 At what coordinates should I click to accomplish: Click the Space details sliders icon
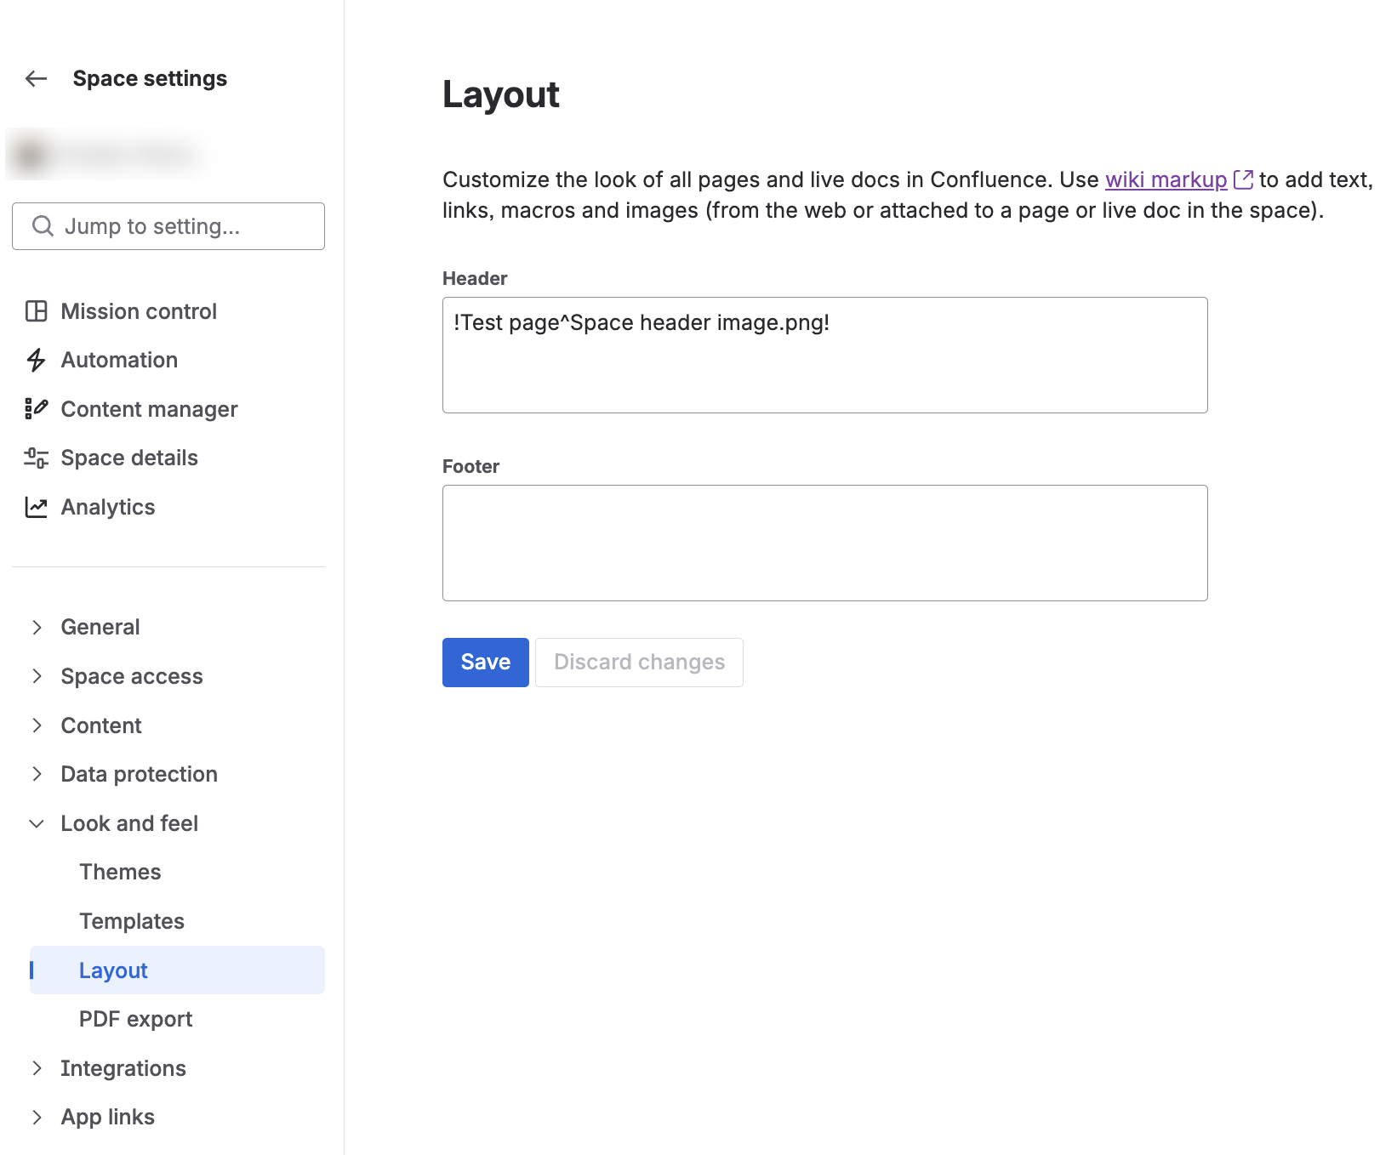point(36,458)
